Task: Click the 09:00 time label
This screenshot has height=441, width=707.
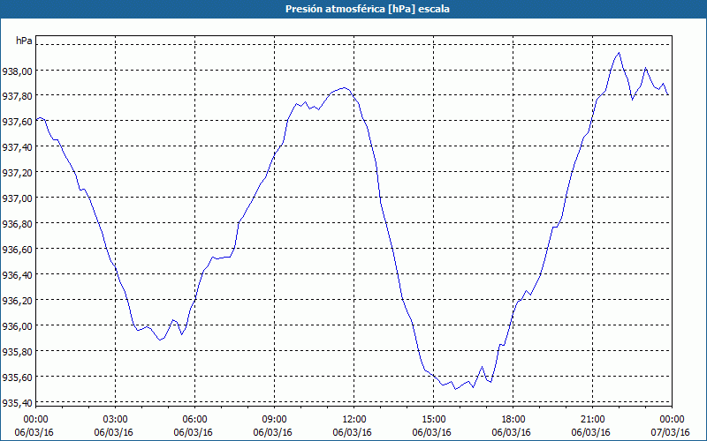Action: click(x=274, y=420)
